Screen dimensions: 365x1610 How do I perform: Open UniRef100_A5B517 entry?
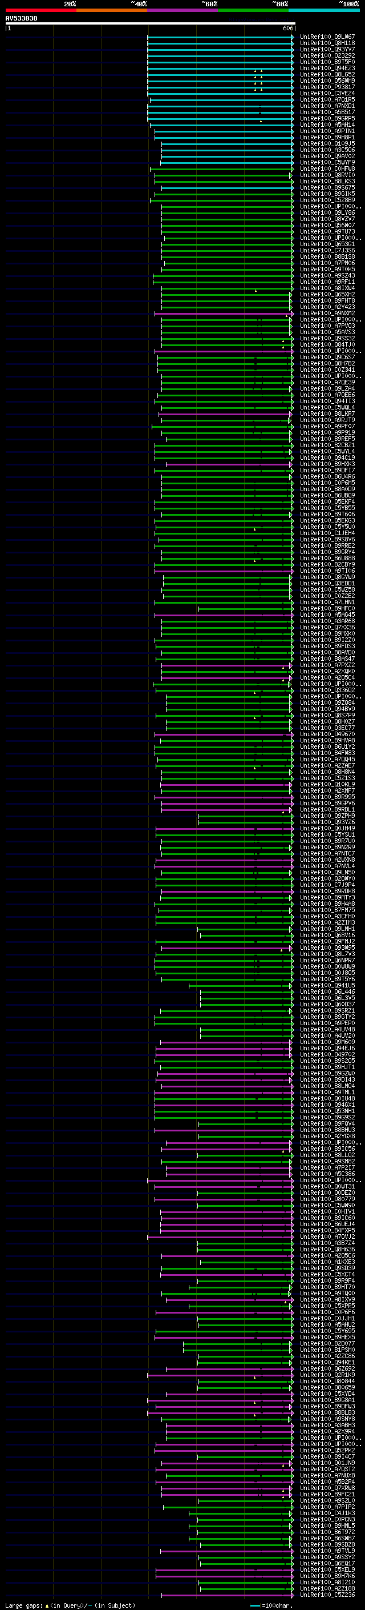pos(327,112)
